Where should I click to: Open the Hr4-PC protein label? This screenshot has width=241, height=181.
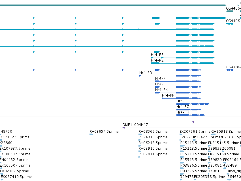tap(183, 107)
